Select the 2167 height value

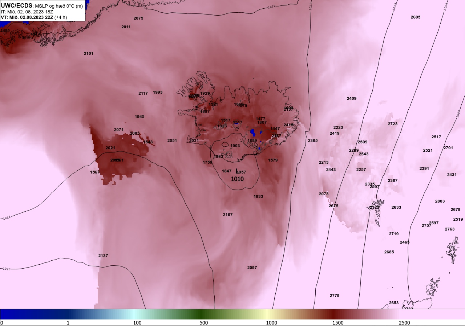pyautogui.click(x=228, y=215)
